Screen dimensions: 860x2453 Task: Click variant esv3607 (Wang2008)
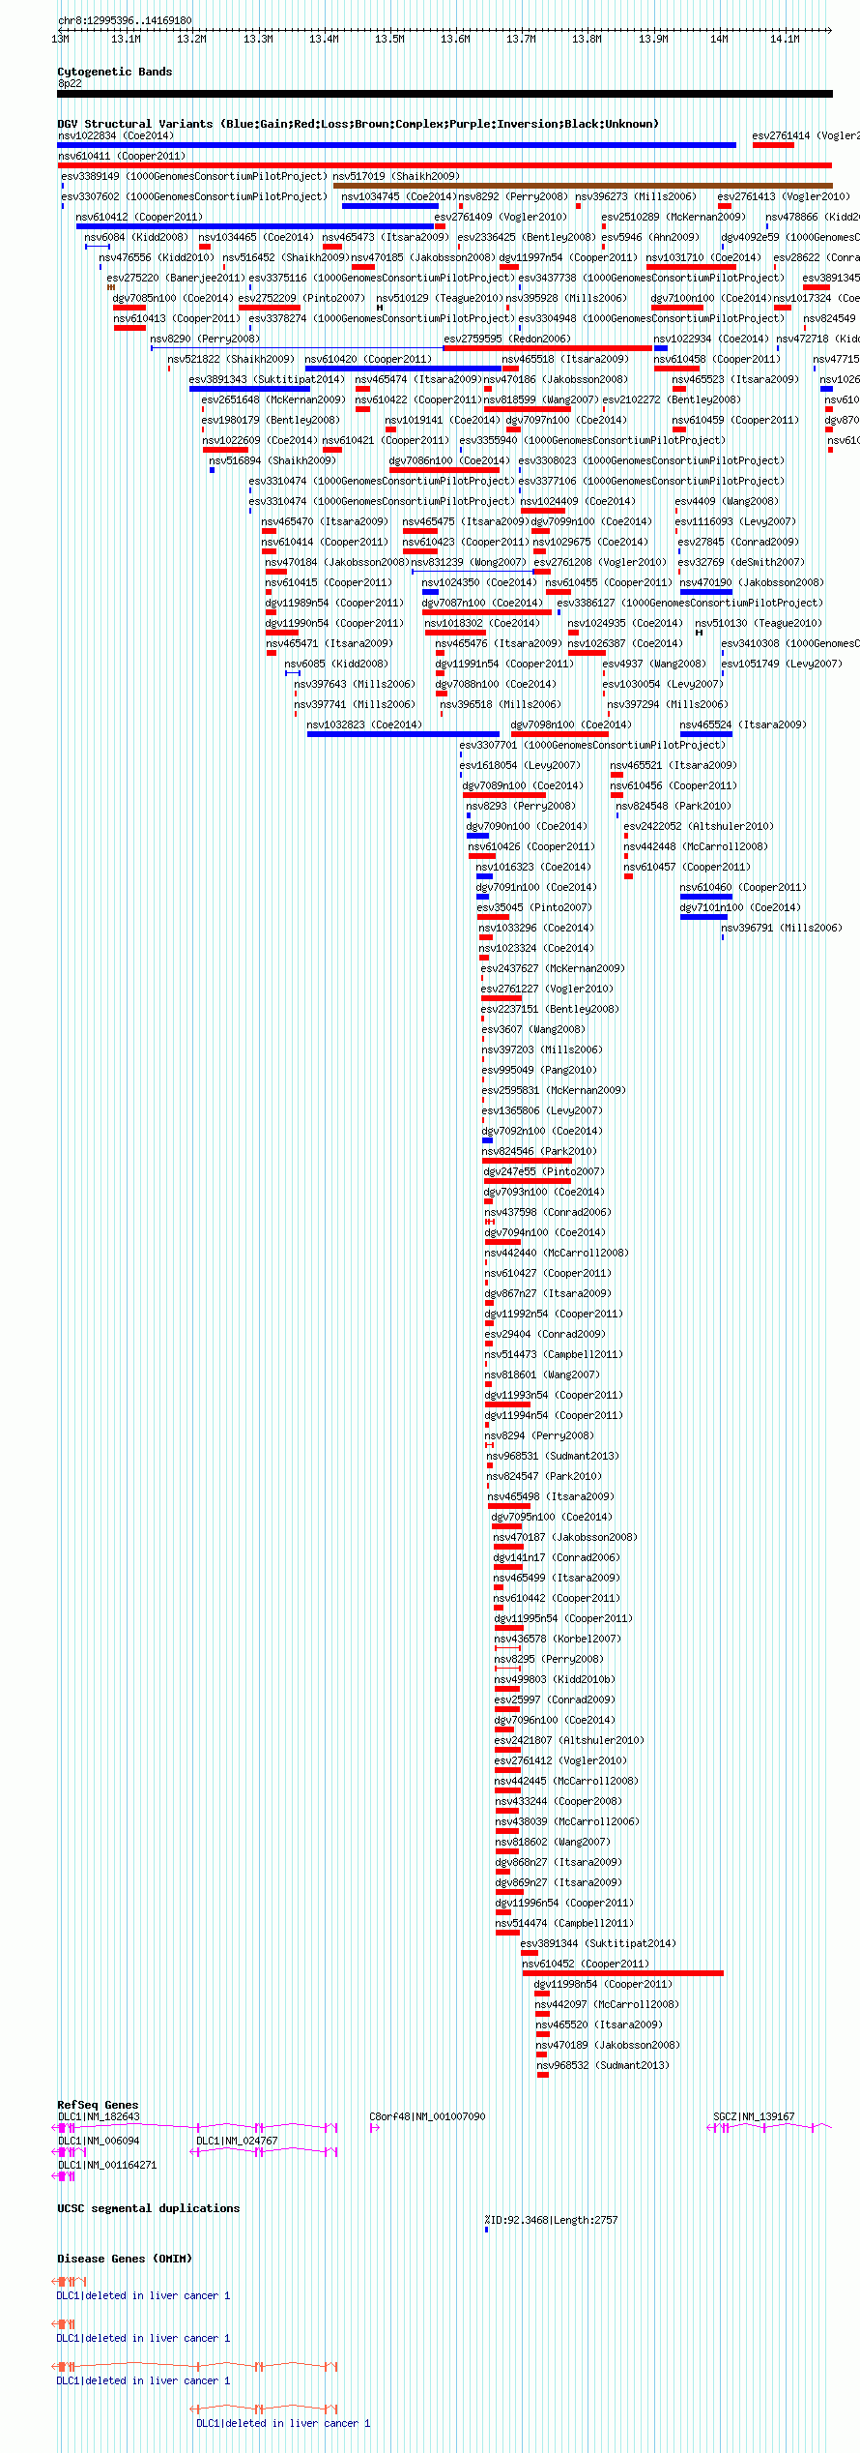coord(533,1029)
